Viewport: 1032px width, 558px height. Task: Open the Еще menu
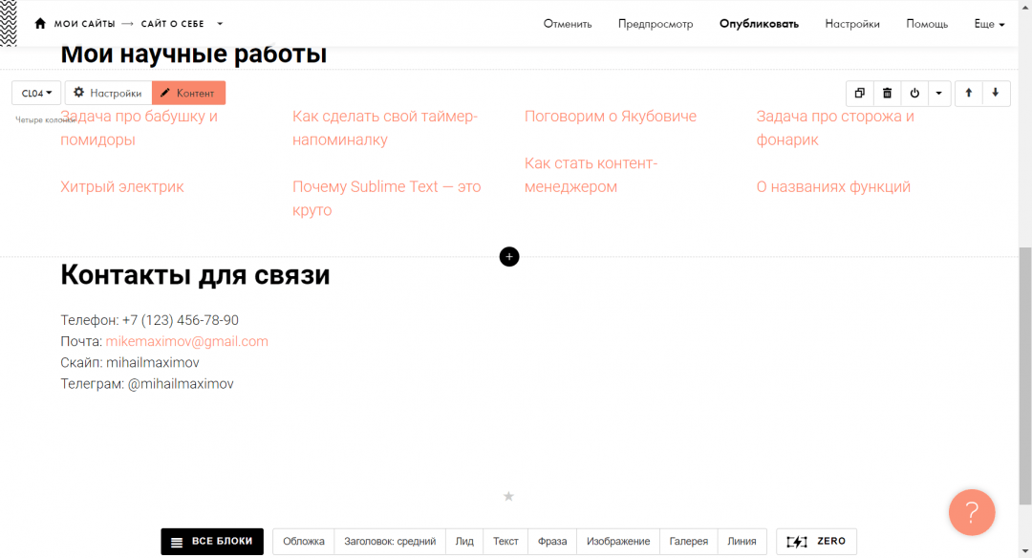click(x=989, y=24)
